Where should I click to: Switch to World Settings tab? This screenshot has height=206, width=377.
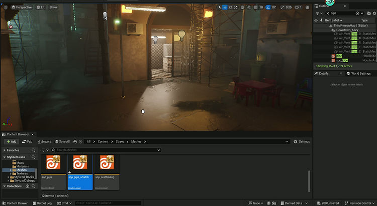point(359,73)
